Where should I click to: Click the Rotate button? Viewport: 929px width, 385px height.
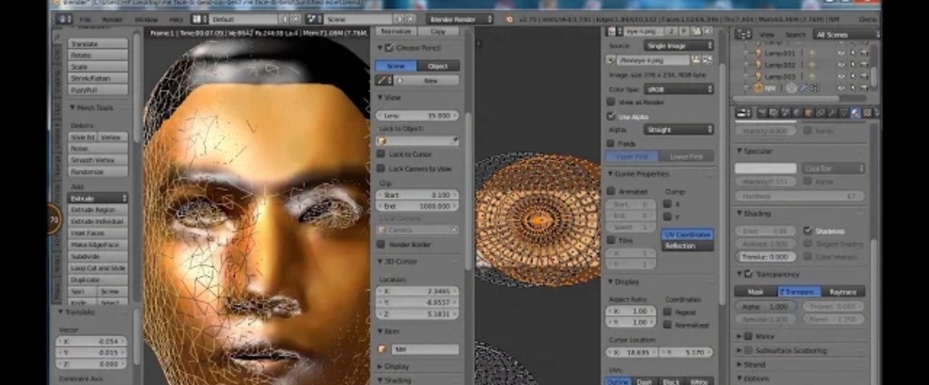pyautogui.click(x=98, y=55)
